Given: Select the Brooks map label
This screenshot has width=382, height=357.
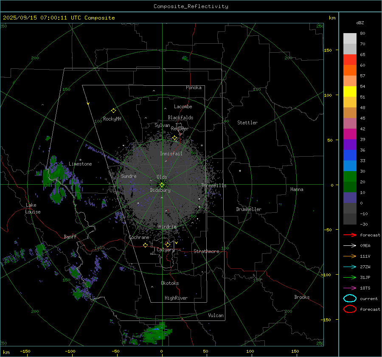Looking at the screenshot, I should [302, 297].
